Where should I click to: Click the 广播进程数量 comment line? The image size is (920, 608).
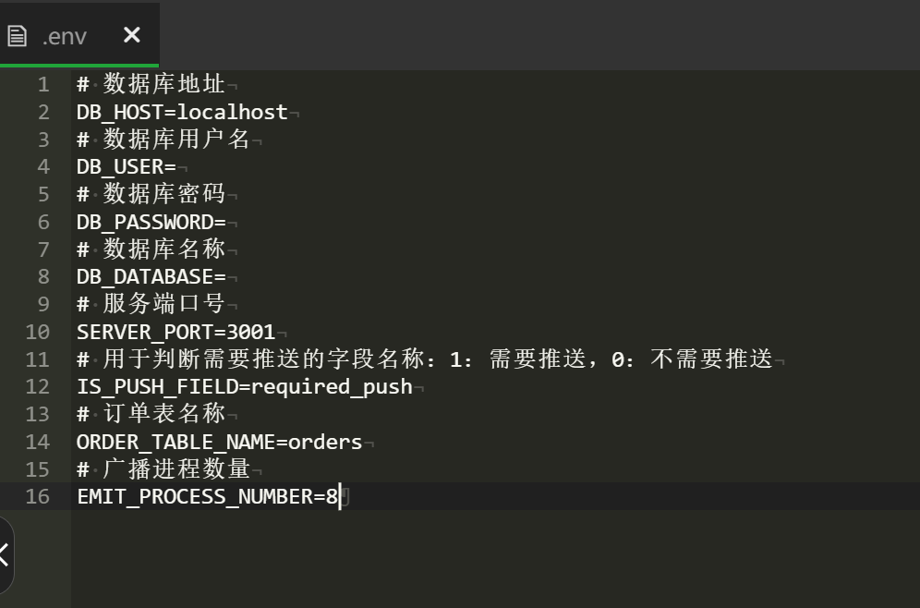coord(176,469)
